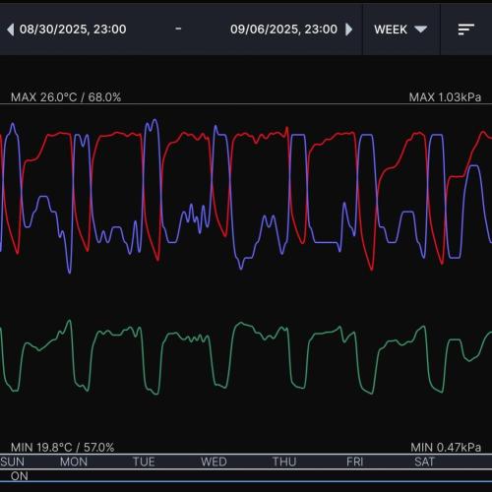
Task: Edit the start date 08/30/2025, 23:00
Action: click(73, 30)
